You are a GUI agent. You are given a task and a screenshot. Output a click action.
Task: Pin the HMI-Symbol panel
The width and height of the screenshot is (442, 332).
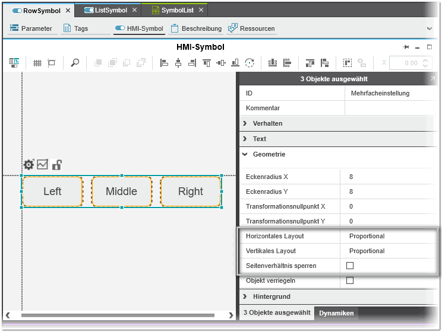pyautogui.click(x=406, y=47)
